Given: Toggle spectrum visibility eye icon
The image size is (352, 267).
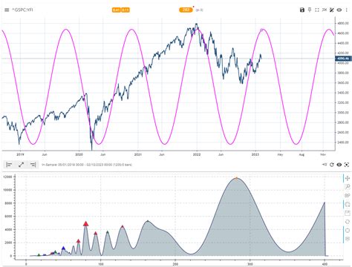Looking at the screenshot, I should click(x=339, y=165).
